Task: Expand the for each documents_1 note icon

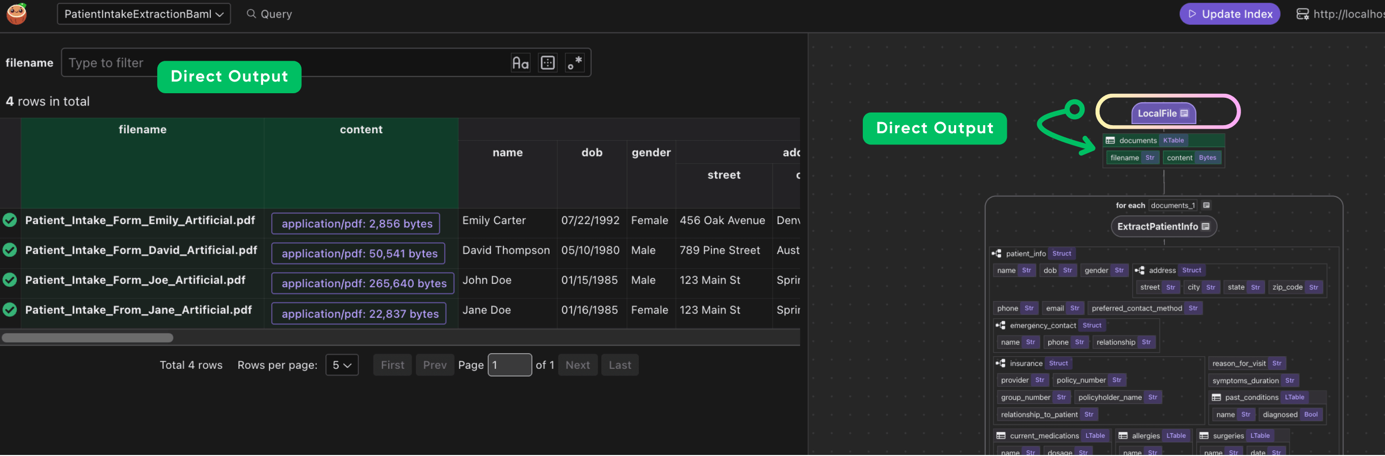Action: point(1206,206)
